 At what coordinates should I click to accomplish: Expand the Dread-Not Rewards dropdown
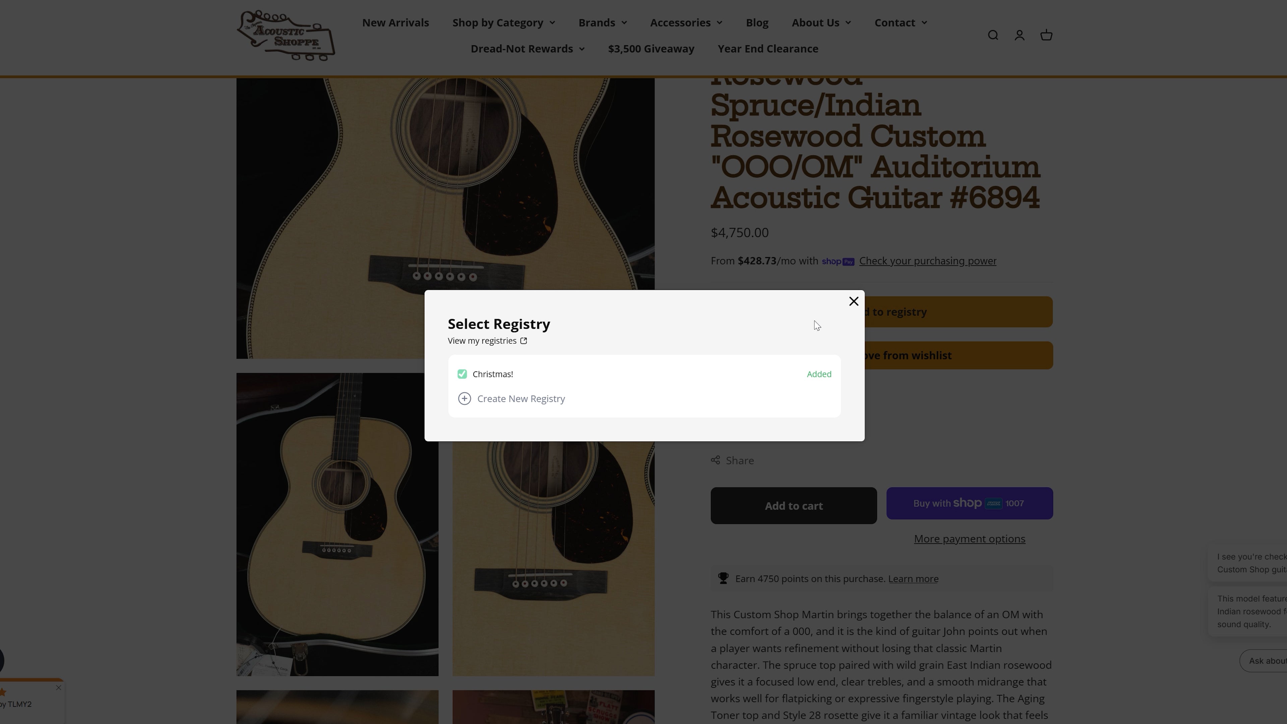[527, 49]
